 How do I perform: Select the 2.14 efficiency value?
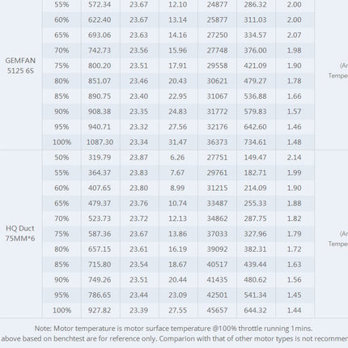click(x=294, y=158)
